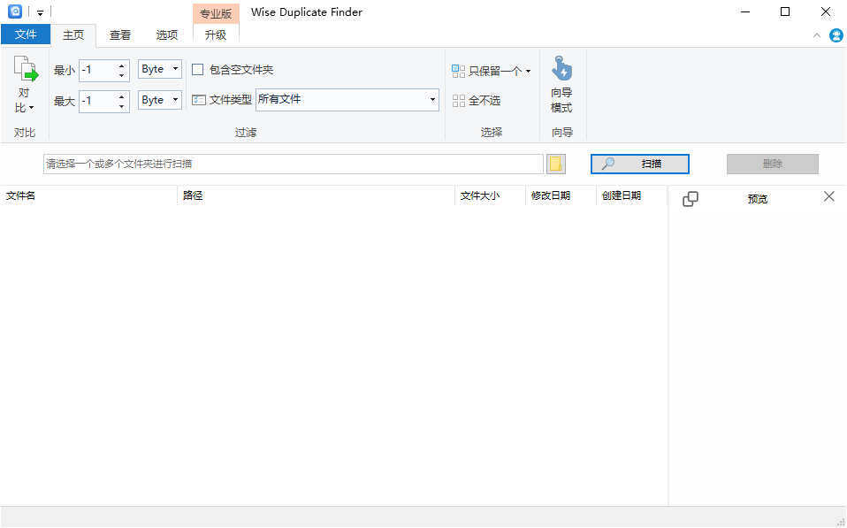Click the 全不选 deselect-all icon

[x=458, y=100]
